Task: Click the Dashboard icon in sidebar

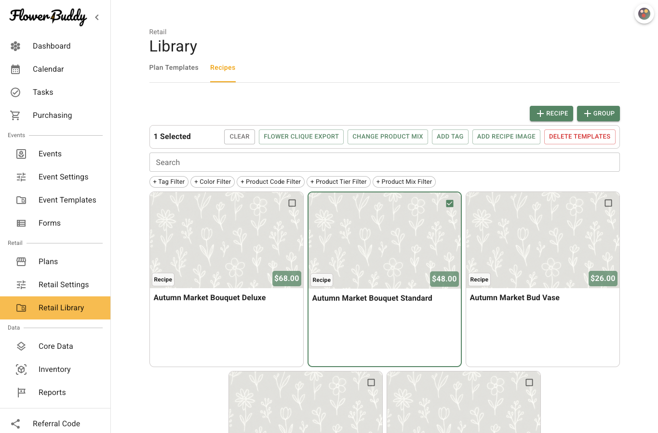Action: coord(15,46)
